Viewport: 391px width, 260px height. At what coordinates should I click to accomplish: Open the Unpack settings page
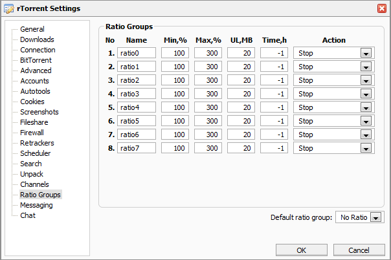point(32,174)
